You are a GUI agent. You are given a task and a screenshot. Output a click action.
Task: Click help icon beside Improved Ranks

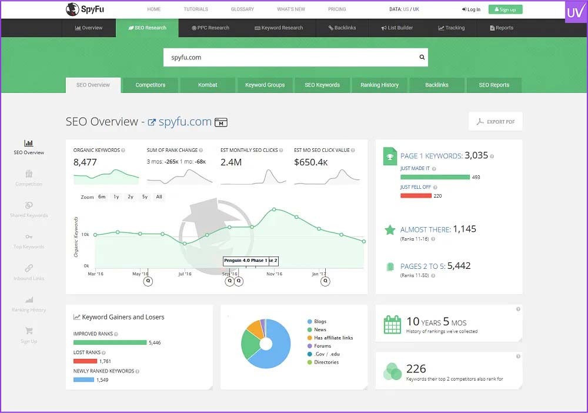pos(116,334)
